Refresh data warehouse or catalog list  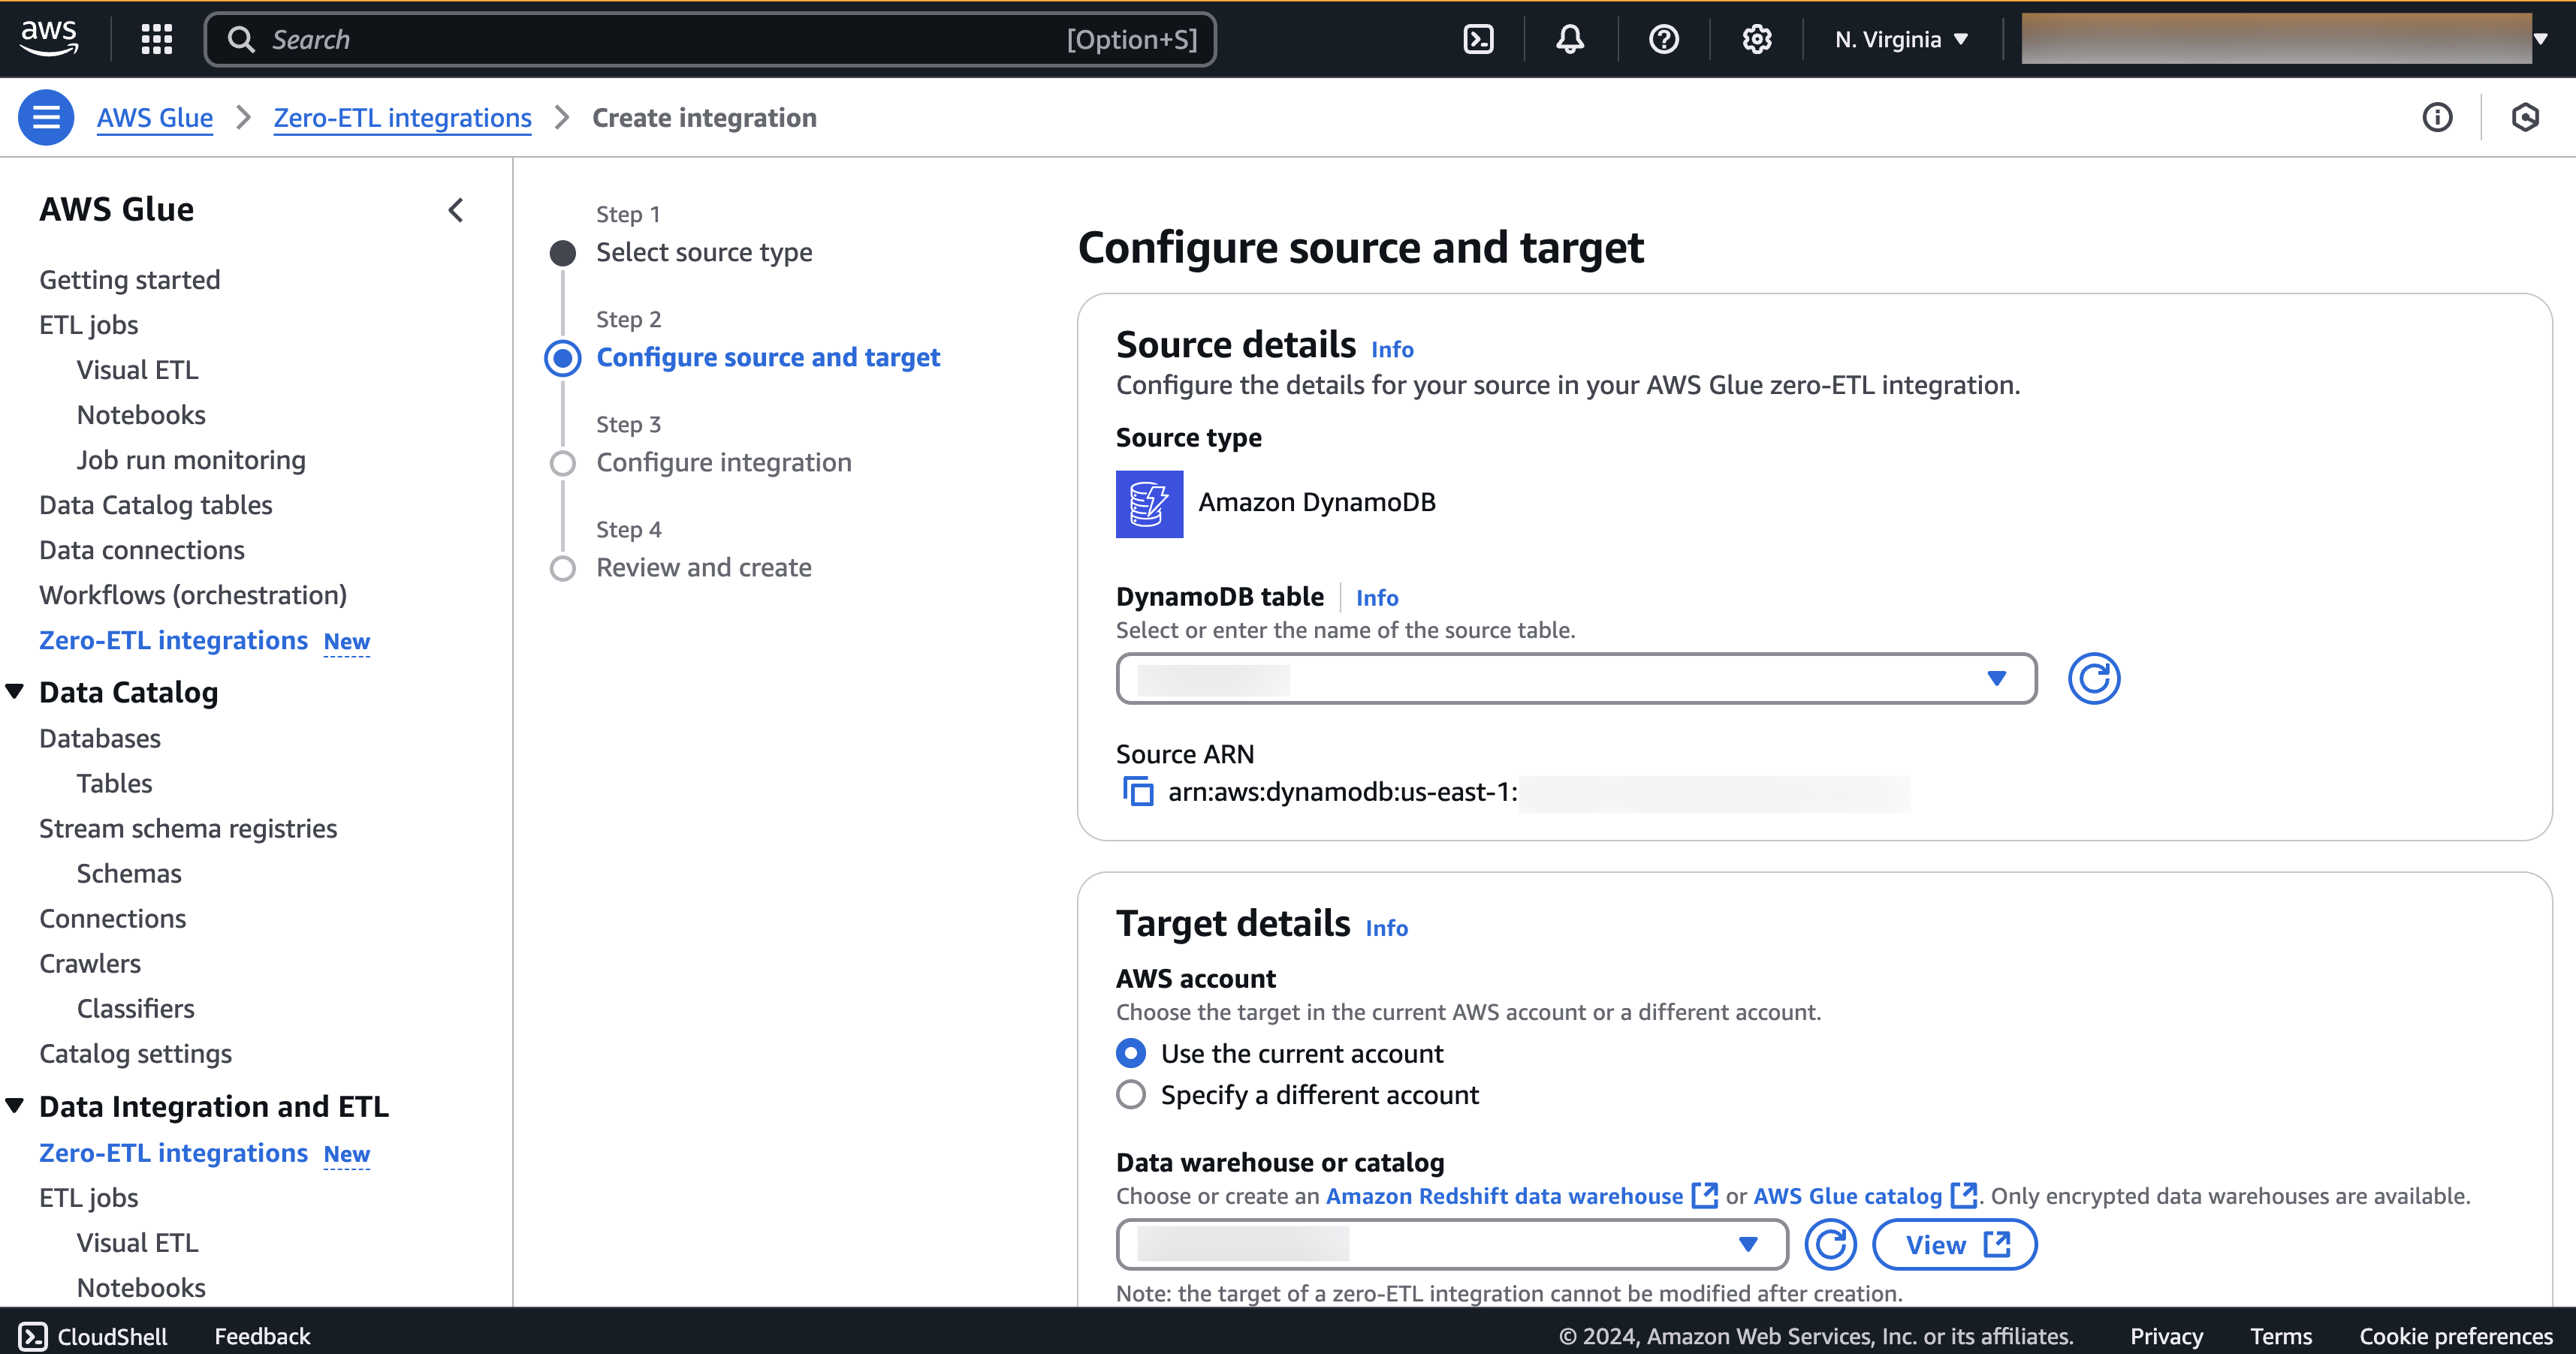tap(1830, 1244)
